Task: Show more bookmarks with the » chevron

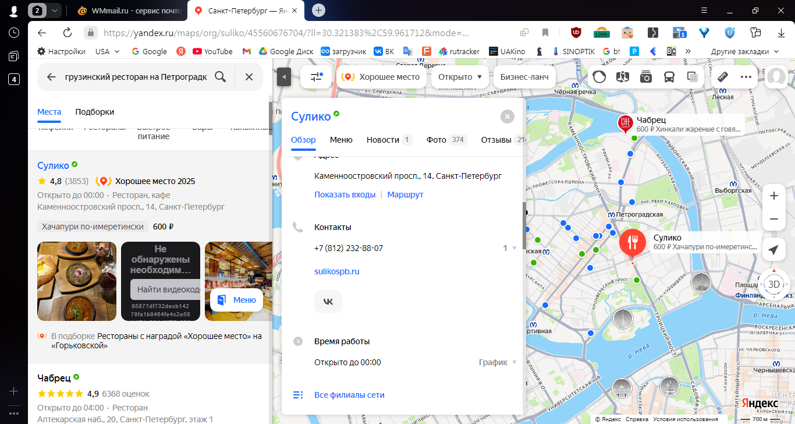Action: tap(688, 51)
